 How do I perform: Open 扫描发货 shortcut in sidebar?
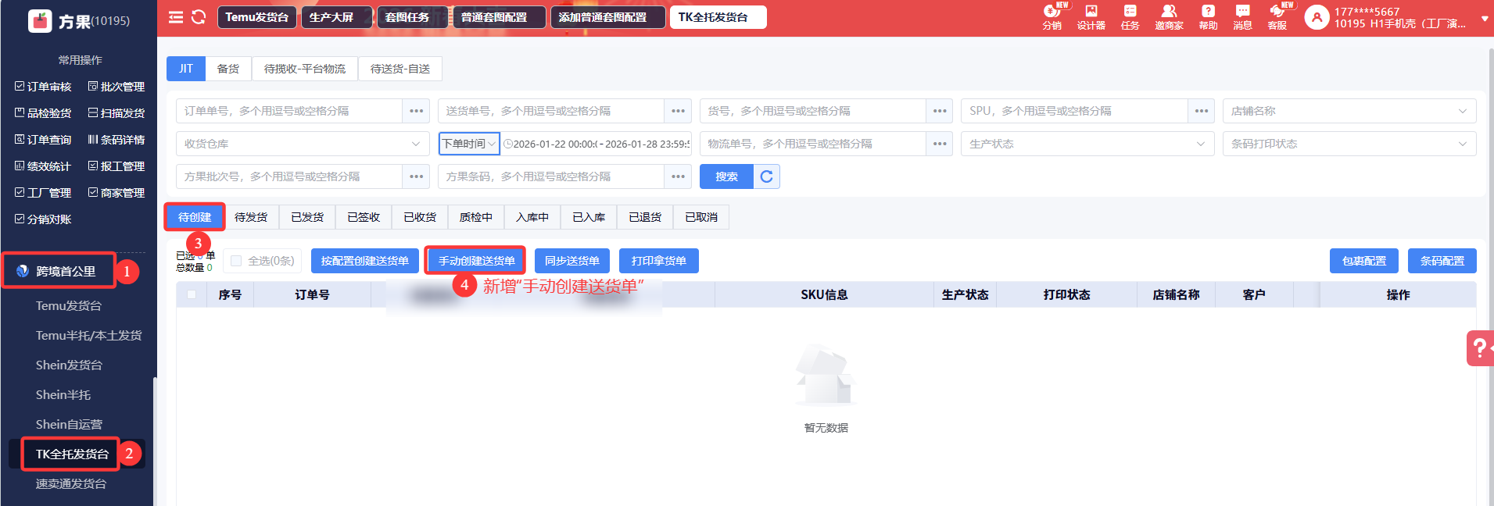(116, 113)
